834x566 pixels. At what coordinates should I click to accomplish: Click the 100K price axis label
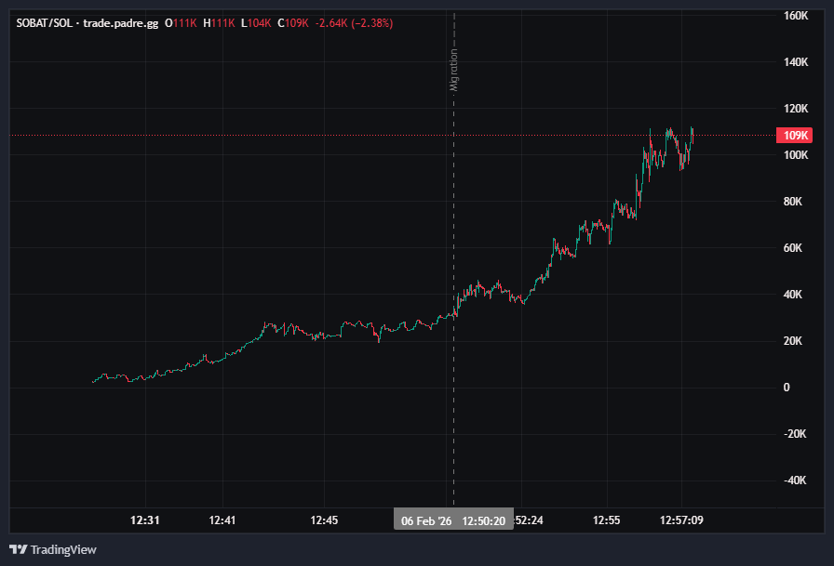coord(796,155)
